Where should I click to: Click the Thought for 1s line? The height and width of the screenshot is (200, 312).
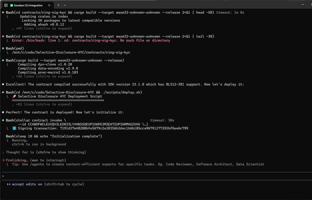45,152
